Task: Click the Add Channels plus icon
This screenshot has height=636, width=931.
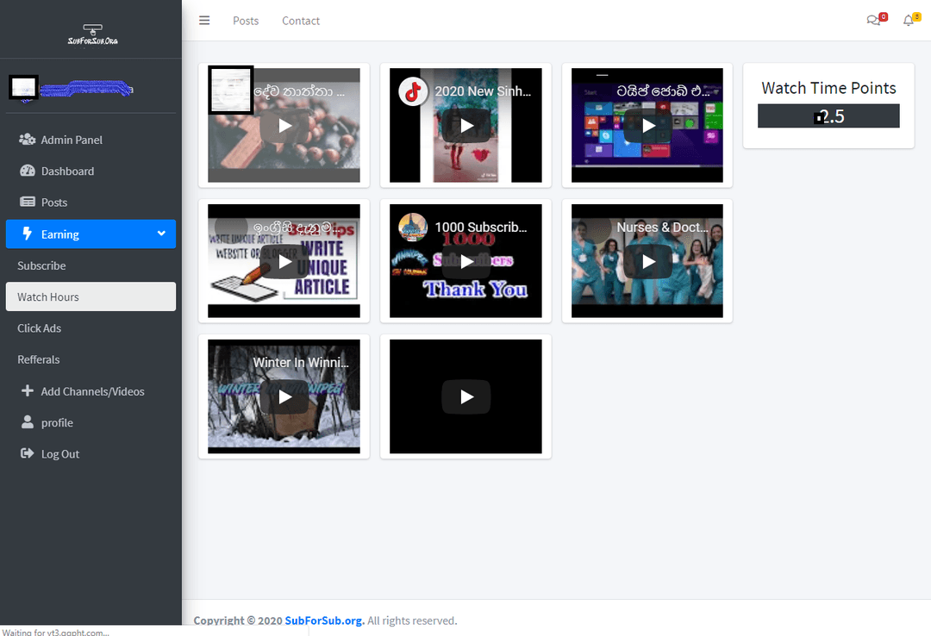Action: 28,390
